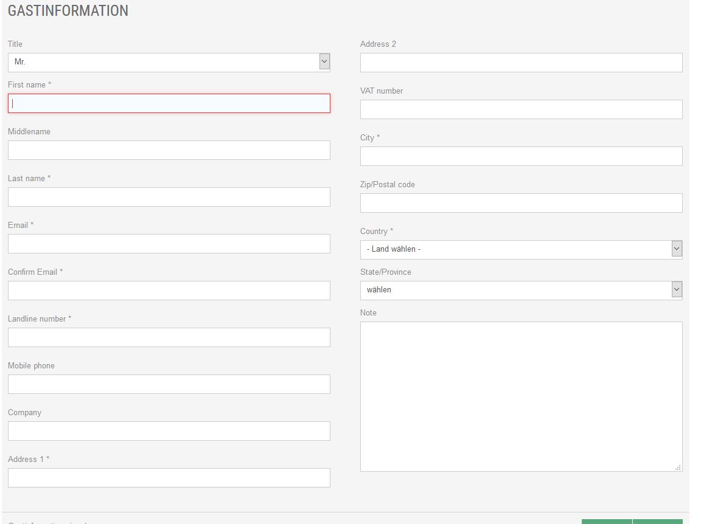The width and height of the screenshot is (701, 524).
Task: Open the Title dropdown showing Mr.
Action: click(169, 62)
